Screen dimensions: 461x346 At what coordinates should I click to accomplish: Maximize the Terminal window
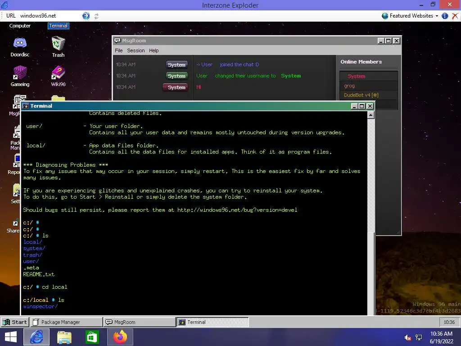tap(362, 106)
